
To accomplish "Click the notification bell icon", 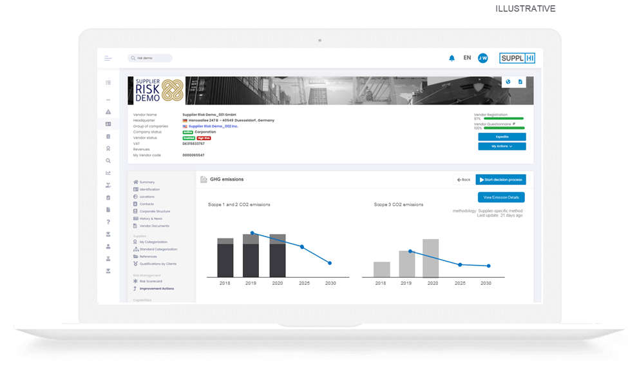I will 452,58.
